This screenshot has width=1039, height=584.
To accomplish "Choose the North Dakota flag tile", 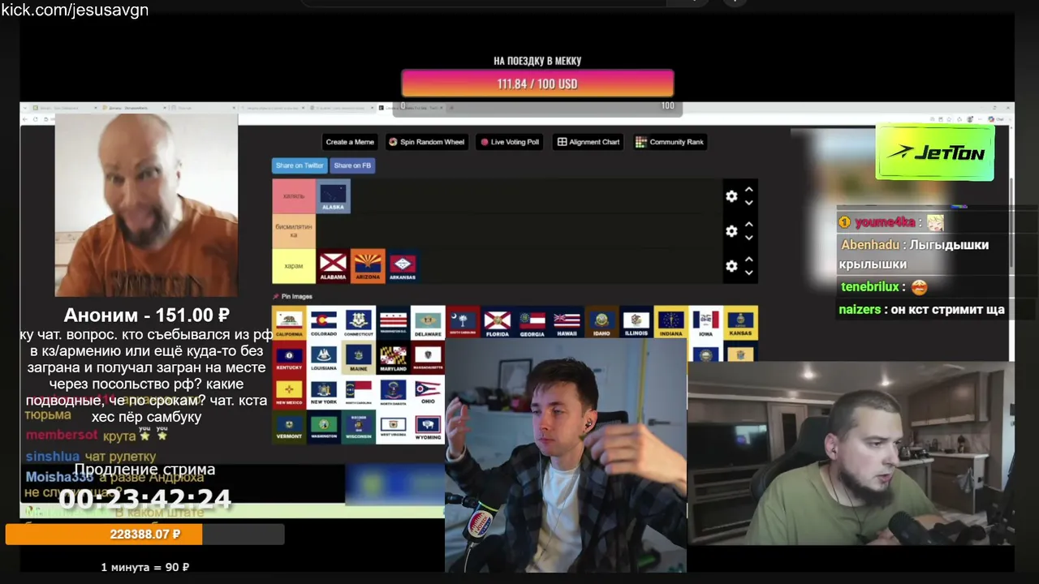I will coord(394,392).
